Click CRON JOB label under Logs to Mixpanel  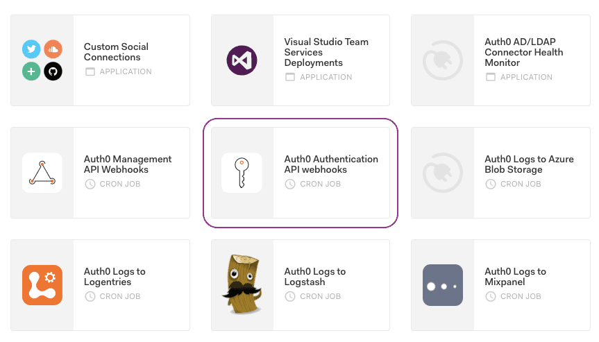[x=521, y=296]
